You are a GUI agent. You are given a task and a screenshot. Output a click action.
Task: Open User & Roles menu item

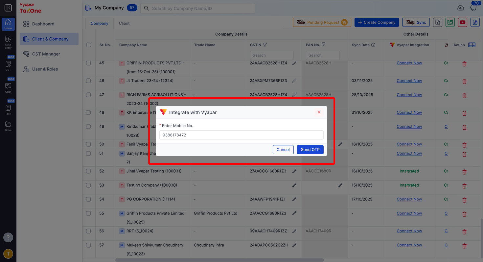click(49, 69)
